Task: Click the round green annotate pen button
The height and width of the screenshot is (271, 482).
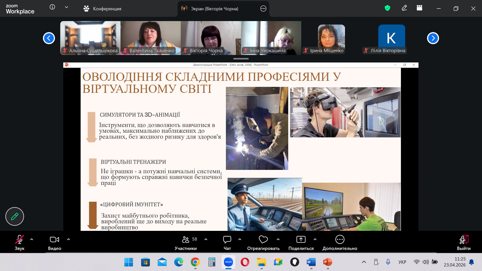Action: [15, 216]
